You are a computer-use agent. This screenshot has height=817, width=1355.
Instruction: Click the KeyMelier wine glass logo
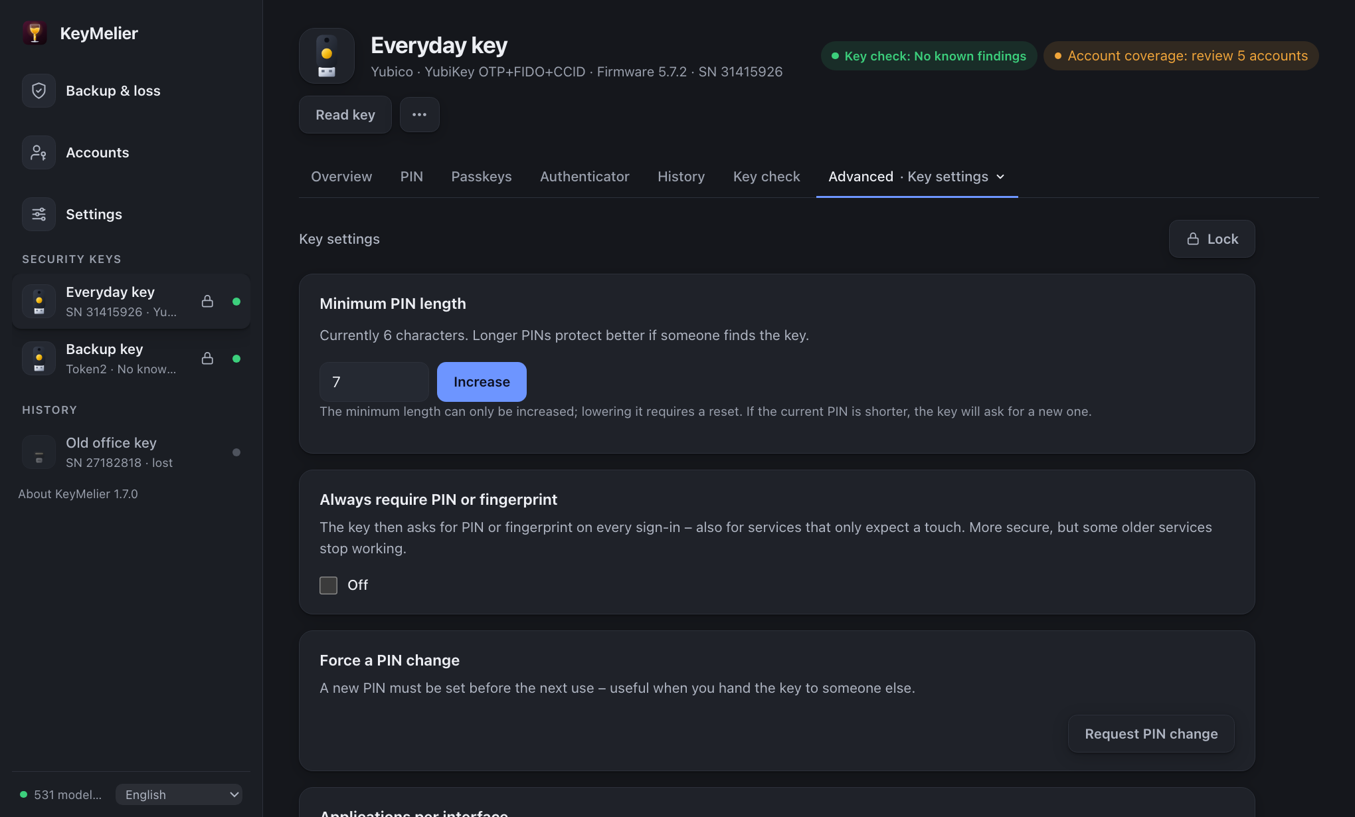coord(35,33)
